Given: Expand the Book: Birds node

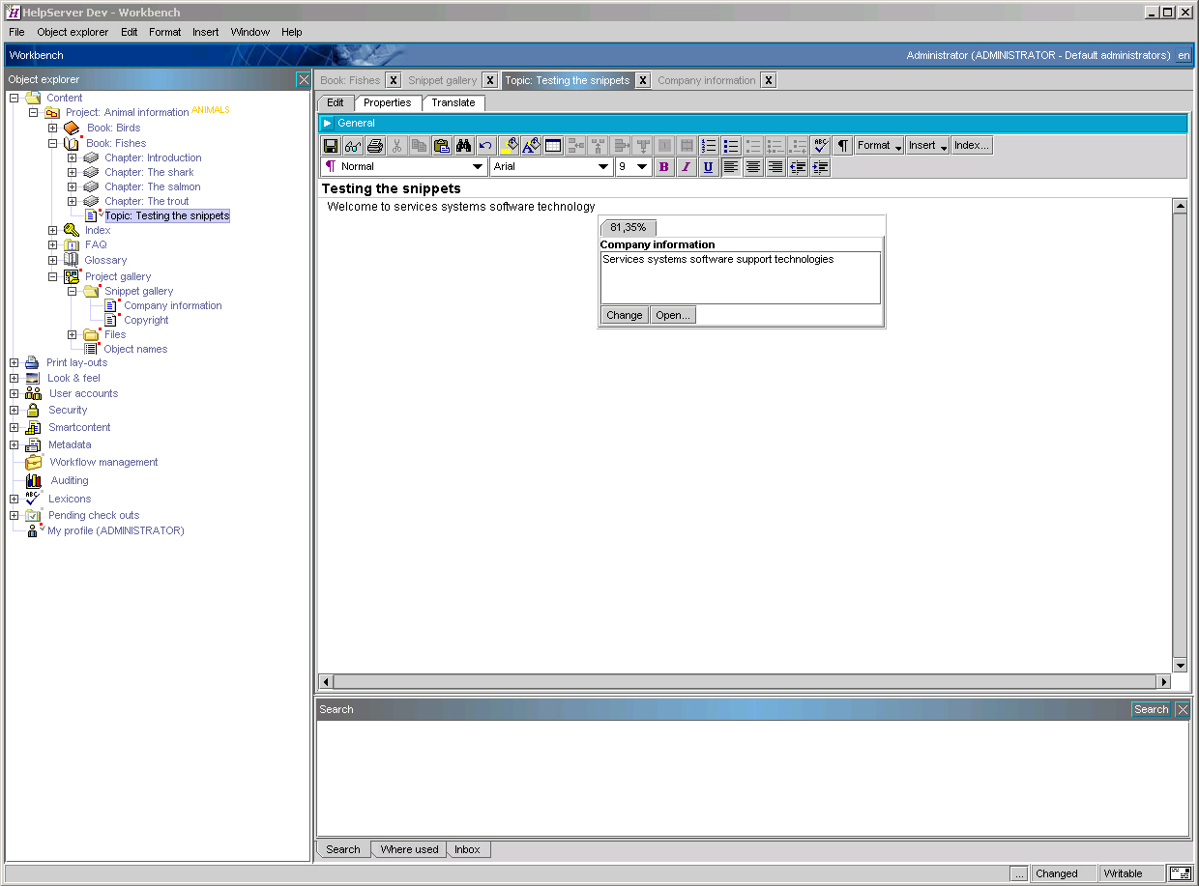Looking at the screenshot, I should (53, 128).
